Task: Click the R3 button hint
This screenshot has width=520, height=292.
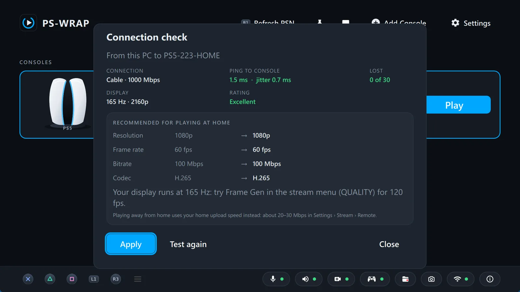Action: click(x=116, y=279)
